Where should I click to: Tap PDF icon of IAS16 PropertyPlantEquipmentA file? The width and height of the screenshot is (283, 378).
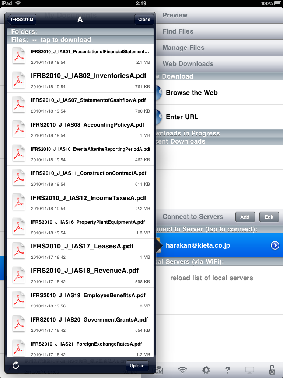click(x=19, y=226)
